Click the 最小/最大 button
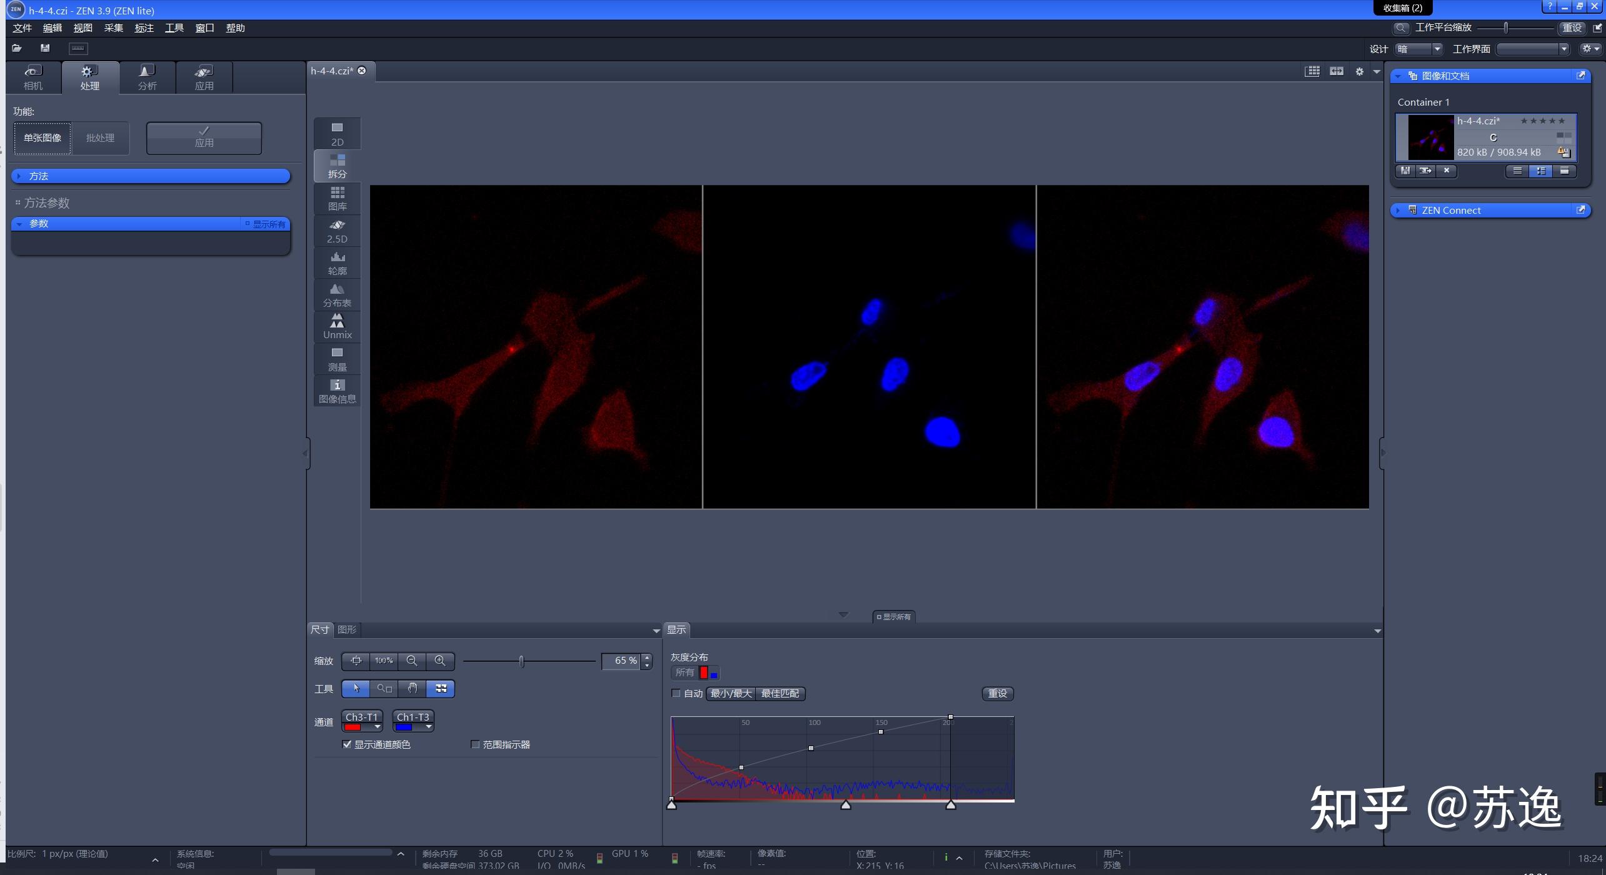The image size is (1606, 875). 731,693
